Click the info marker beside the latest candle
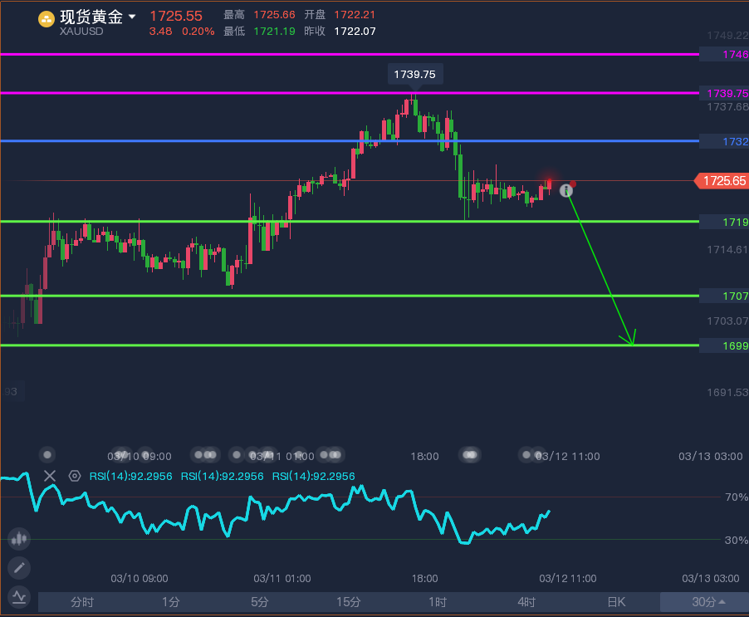The image size is (749, 617). point(566,191)
